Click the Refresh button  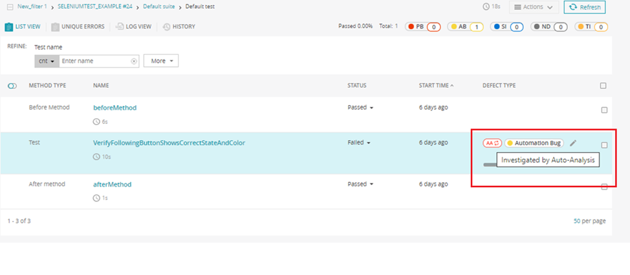pyautogui.click(x=585, y=7)
